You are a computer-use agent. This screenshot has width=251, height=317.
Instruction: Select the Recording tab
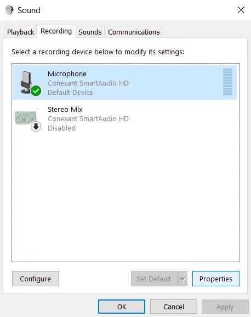tap(56, 31)
